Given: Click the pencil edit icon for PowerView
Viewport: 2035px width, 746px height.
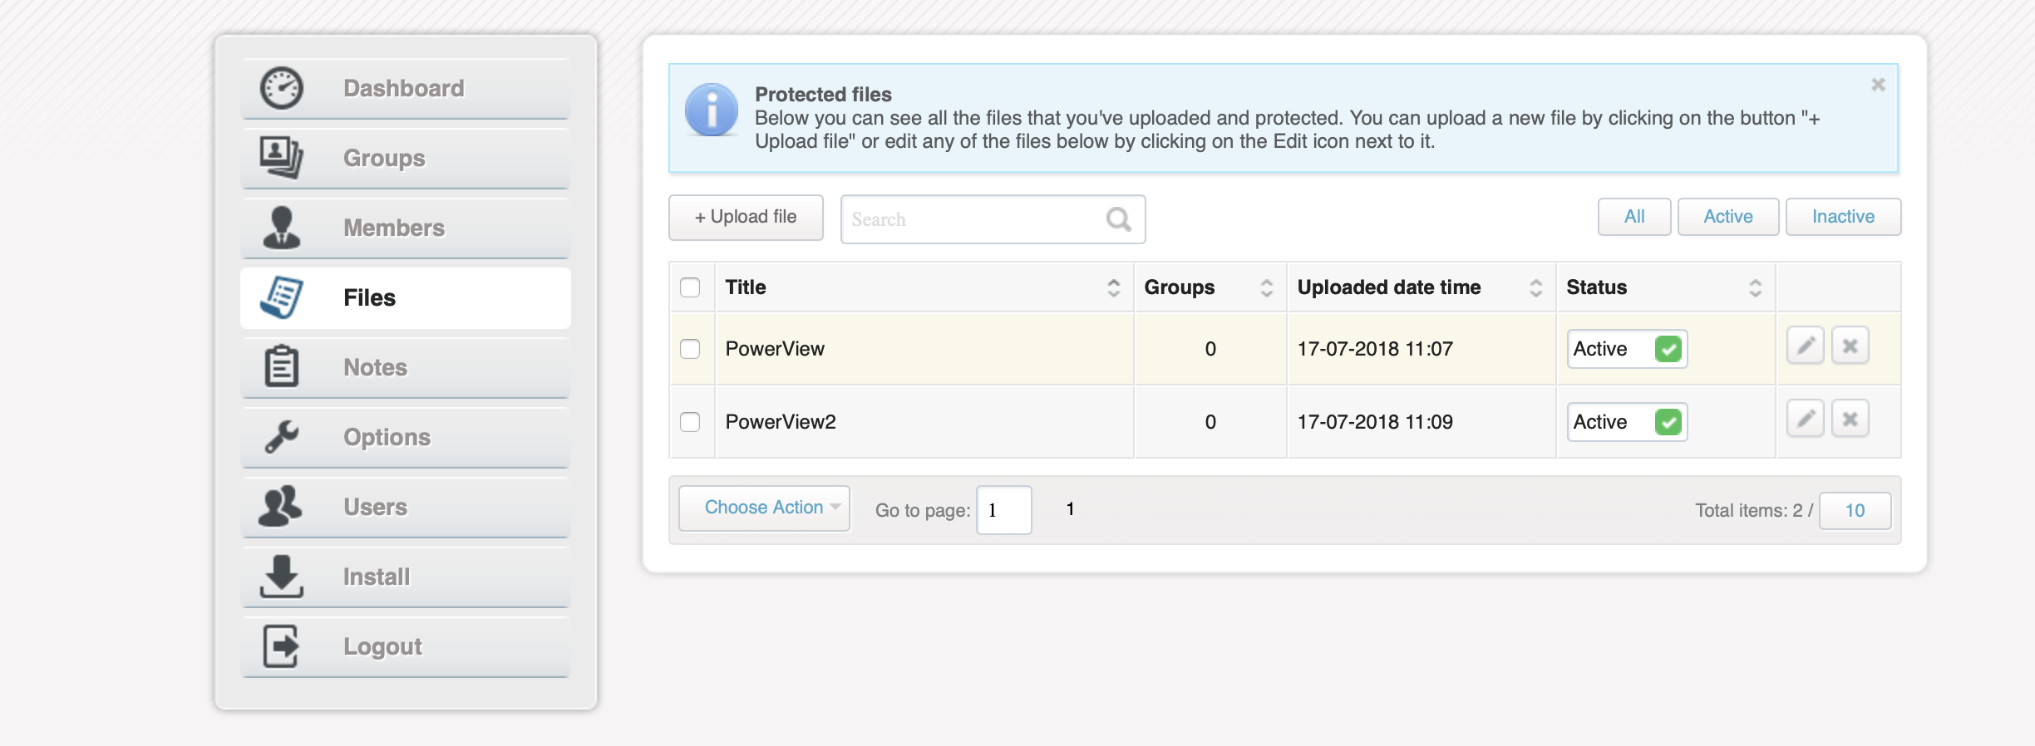Looking at the screenshot, I should [x=1805, y=346].
